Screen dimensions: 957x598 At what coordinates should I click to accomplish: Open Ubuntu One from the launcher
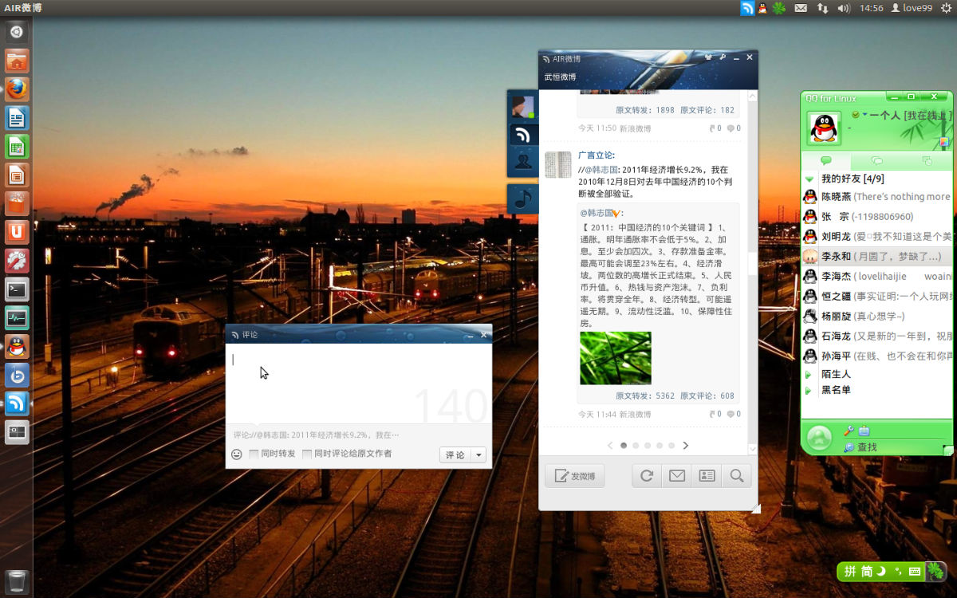tap(18, 232)
